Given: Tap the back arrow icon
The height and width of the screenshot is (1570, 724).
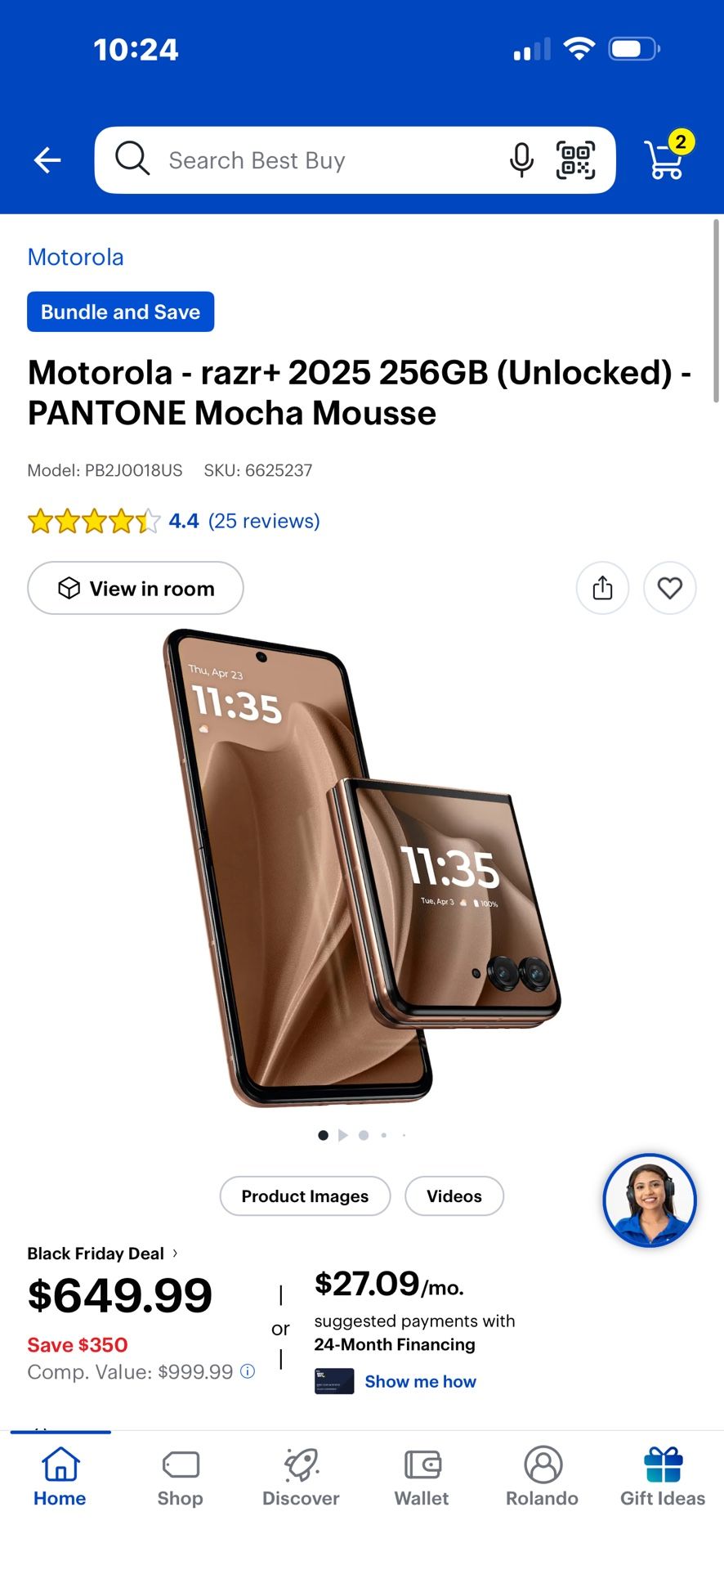Looking at the screenshot, I should pos(47,160).
